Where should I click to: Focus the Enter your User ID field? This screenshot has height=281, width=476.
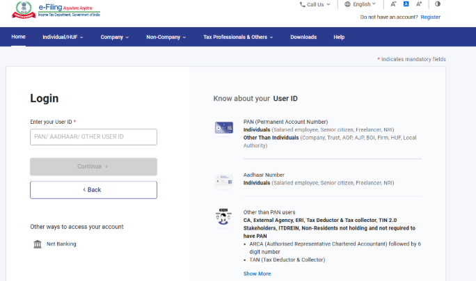pos(93,136)
